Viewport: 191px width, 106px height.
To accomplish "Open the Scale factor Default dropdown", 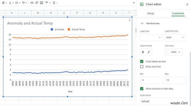I will point(163,102).
